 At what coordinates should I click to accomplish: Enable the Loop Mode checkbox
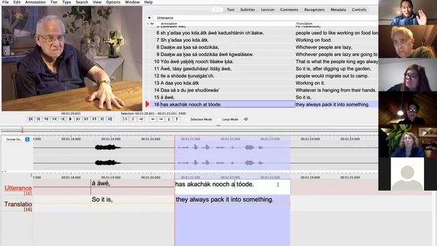(219, 120)
